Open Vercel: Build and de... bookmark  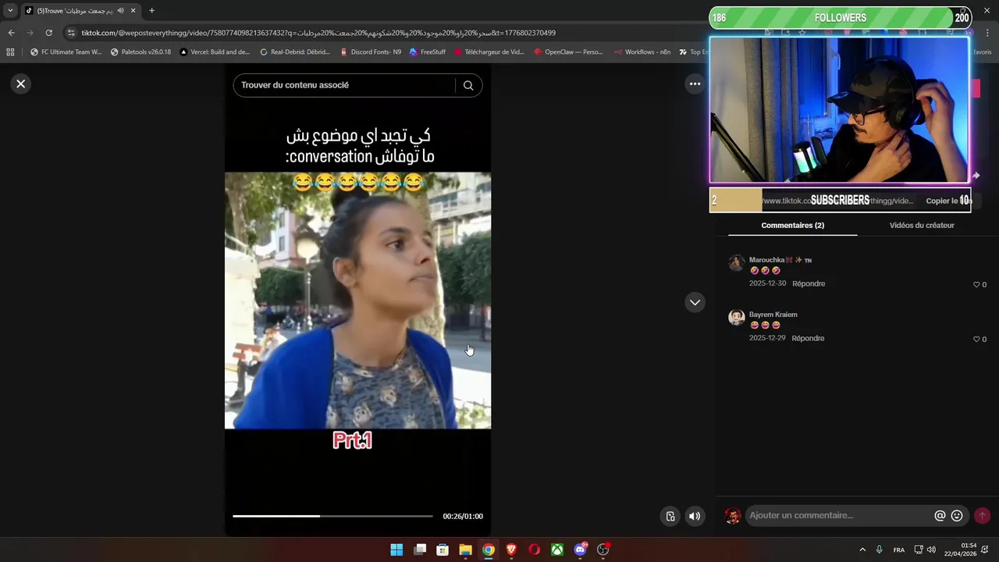215,52
